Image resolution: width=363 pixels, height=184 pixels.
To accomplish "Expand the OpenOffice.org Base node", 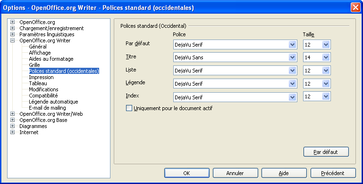I will coord(12,120).
